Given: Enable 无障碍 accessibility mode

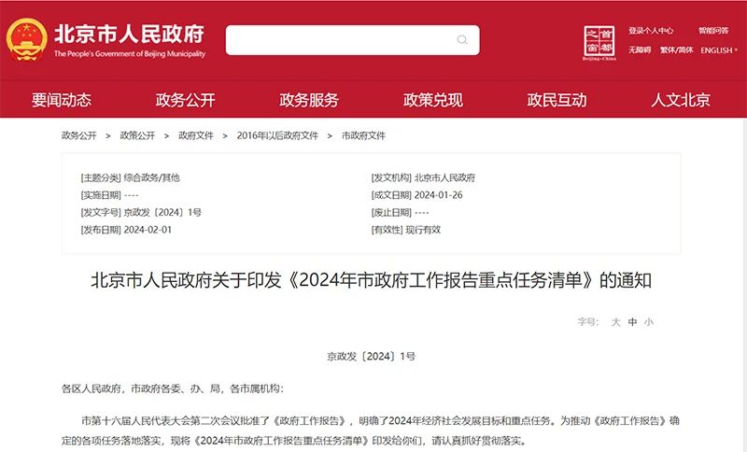Looking at the screenshot, I should (x=640, y=50).
